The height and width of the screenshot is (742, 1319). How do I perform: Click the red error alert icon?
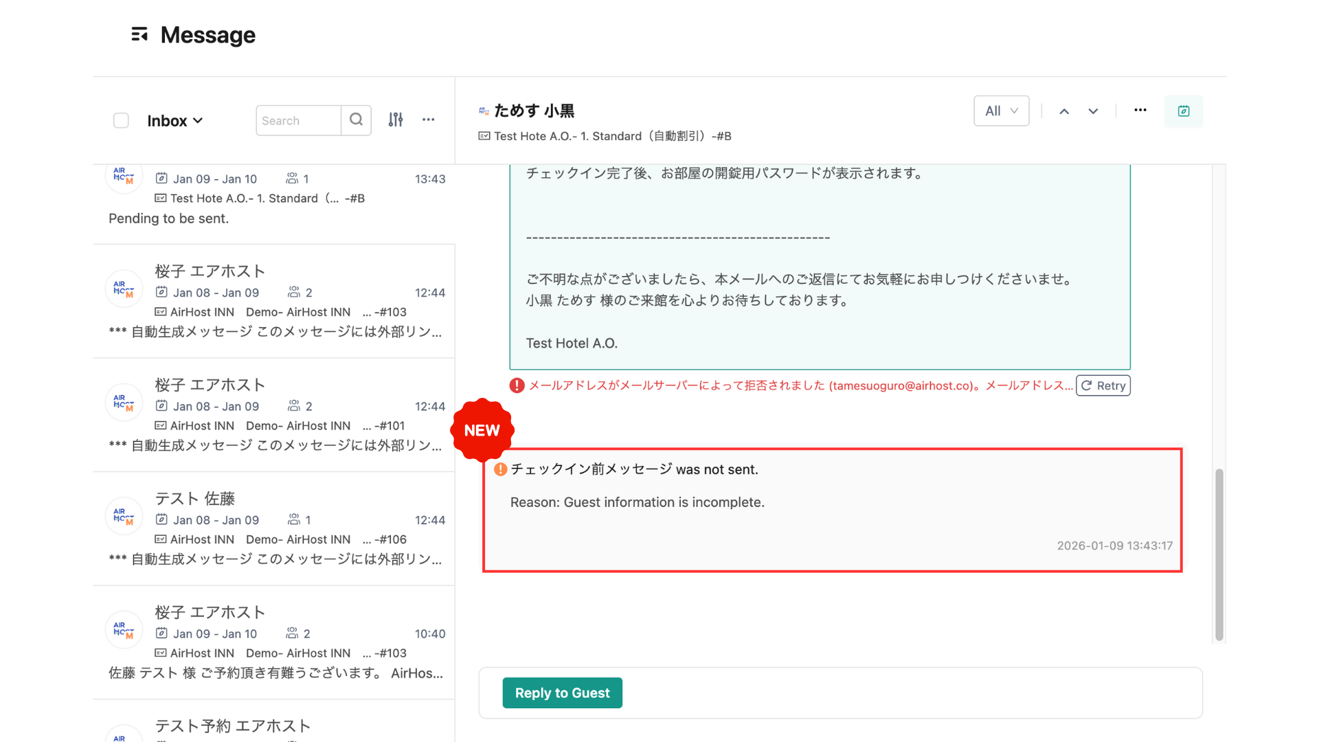point(517,385)
